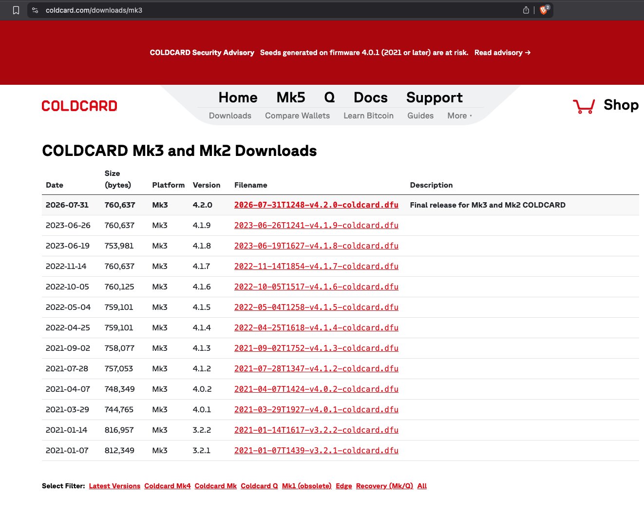This screenshot has height=518, width=644.
Task: Download v3.2.2 coldcard.dfu firmware
Action: click(x=316, y=430)
